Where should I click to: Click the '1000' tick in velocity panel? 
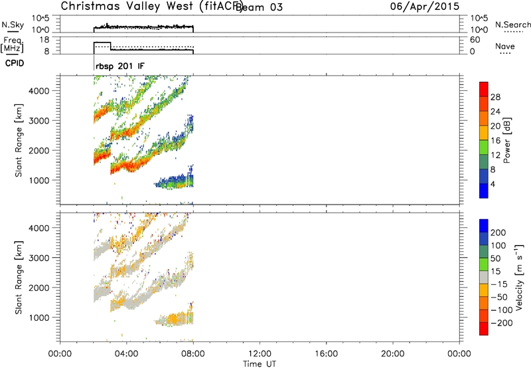(x=38, y=318)
